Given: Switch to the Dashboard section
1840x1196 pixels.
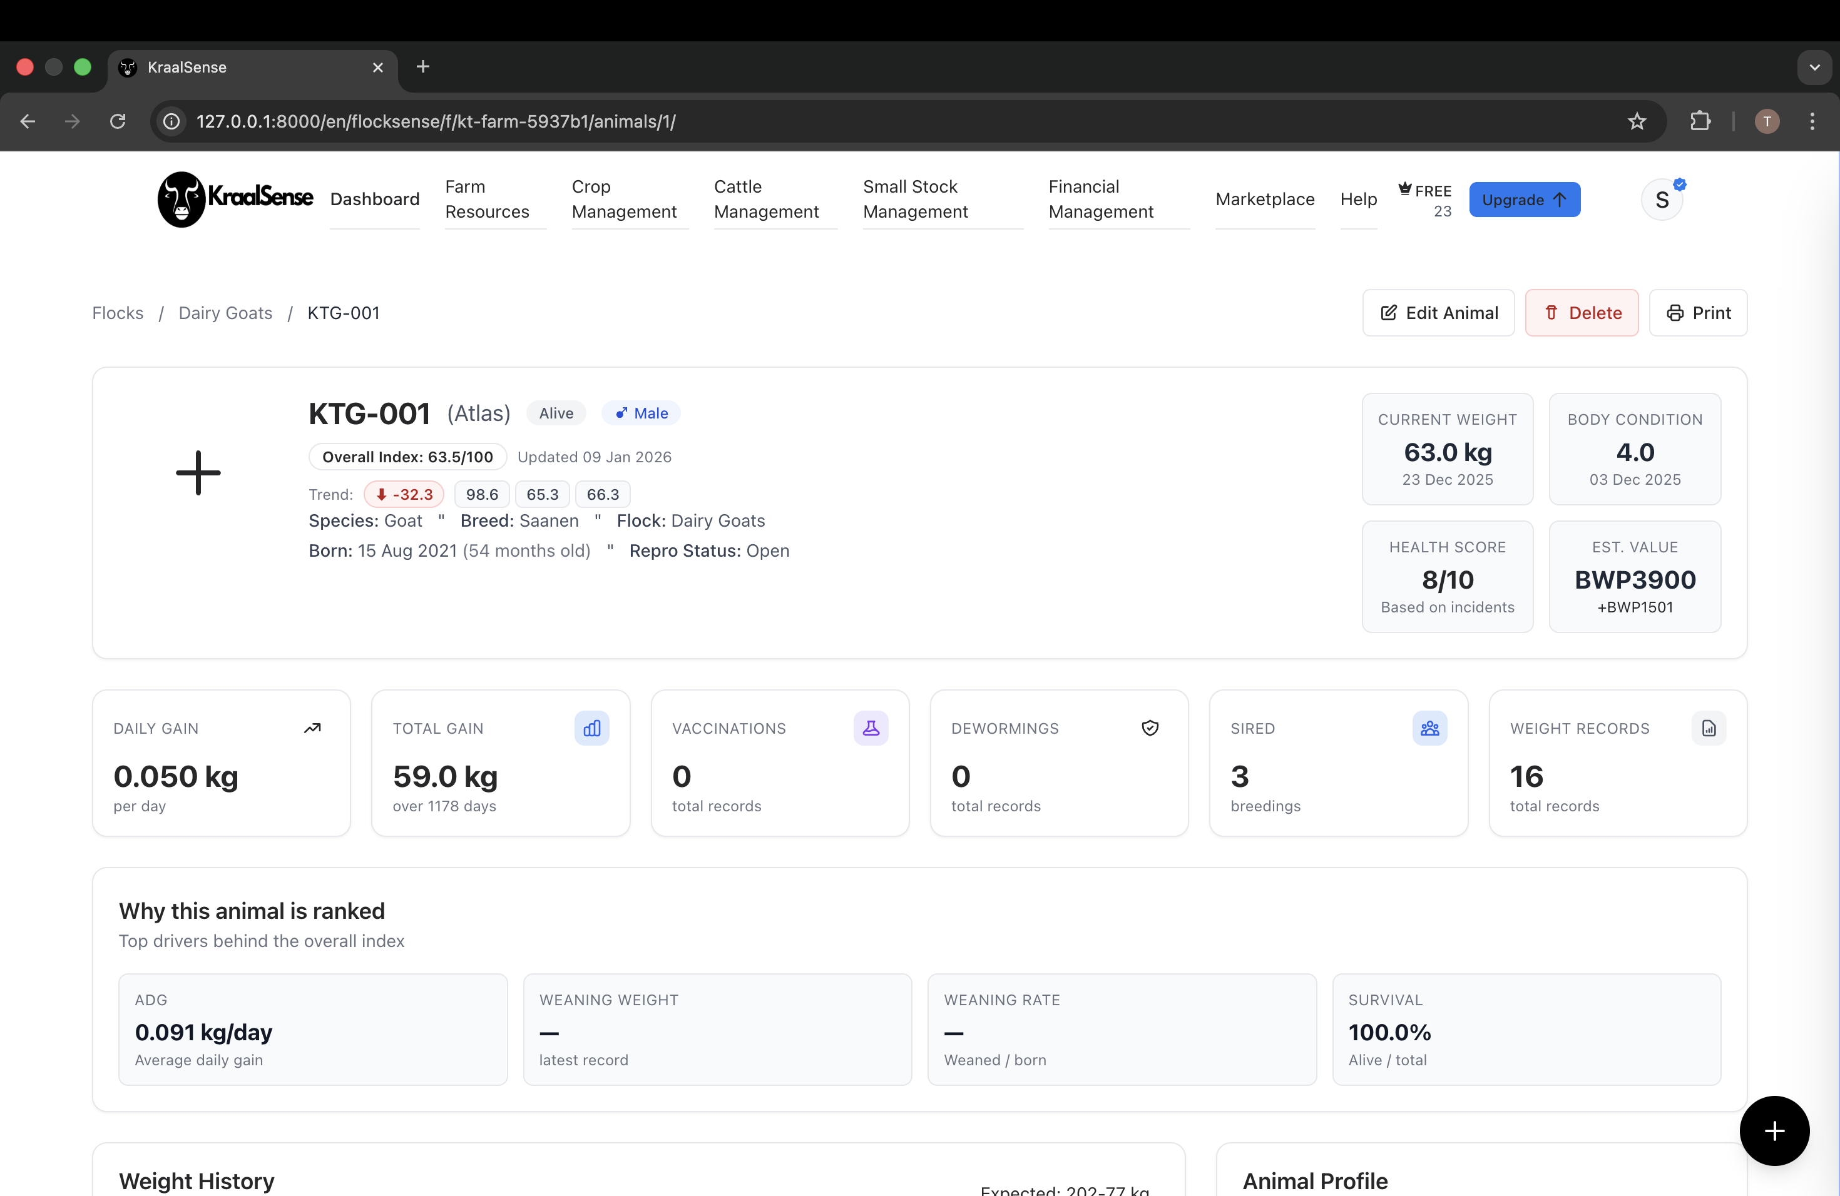Looking at the screenshot, I should pyautogui.click(x=374, y=200).
